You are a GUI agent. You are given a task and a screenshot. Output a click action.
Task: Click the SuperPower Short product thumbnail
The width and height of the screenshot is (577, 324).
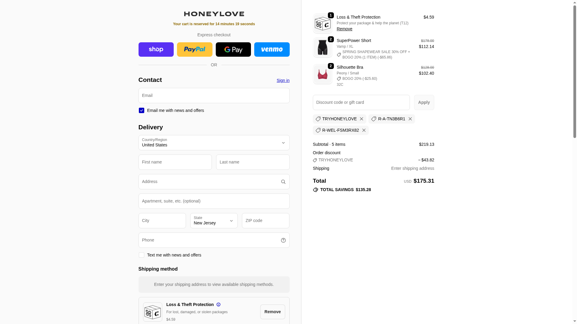[323, 47]
